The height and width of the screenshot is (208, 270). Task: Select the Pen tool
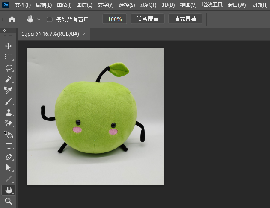[x=9, y=157]
